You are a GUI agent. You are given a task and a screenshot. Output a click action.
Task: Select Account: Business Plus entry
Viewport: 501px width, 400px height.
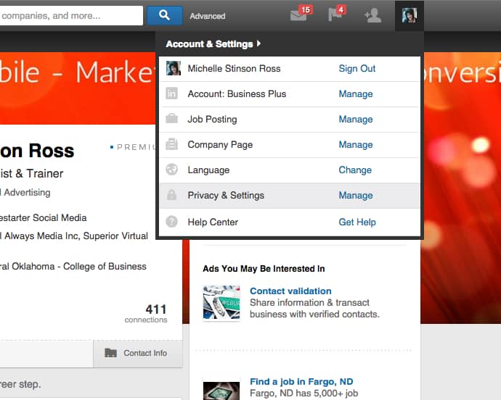pos(237,93)
